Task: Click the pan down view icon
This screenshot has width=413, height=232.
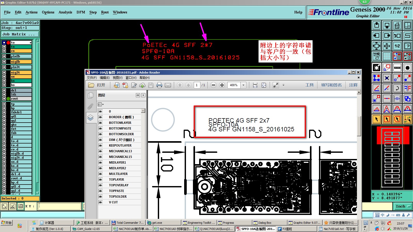Action: click(387, 25)
